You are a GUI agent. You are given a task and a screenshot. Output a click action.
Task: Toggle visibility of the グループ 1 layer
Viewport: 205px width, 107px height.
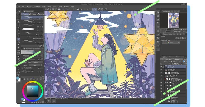161,98
